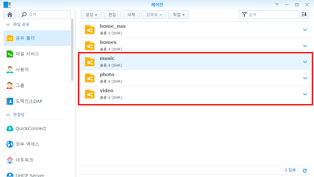This screenshot has width=314, height=177.
Task: Select the photo folder name
Action: coord(107,74)
